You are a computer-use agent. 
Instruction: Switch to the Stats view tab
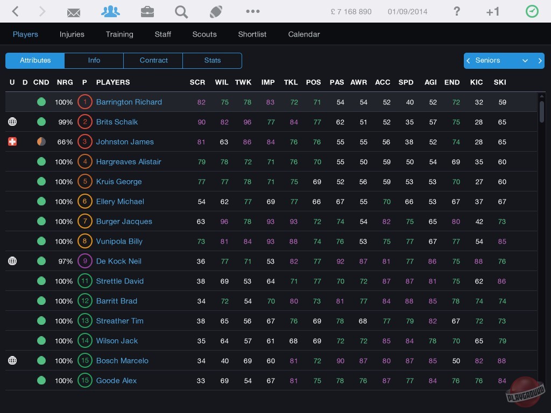tap(212, 61)
